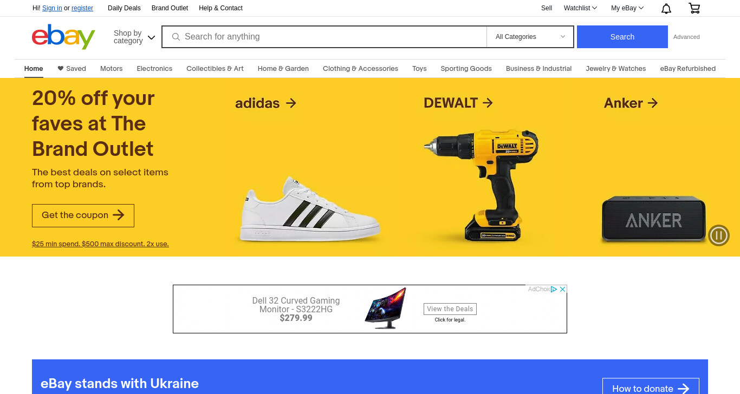Open Business & Industrial category
The image size is (740, 394).
point(538,69)
